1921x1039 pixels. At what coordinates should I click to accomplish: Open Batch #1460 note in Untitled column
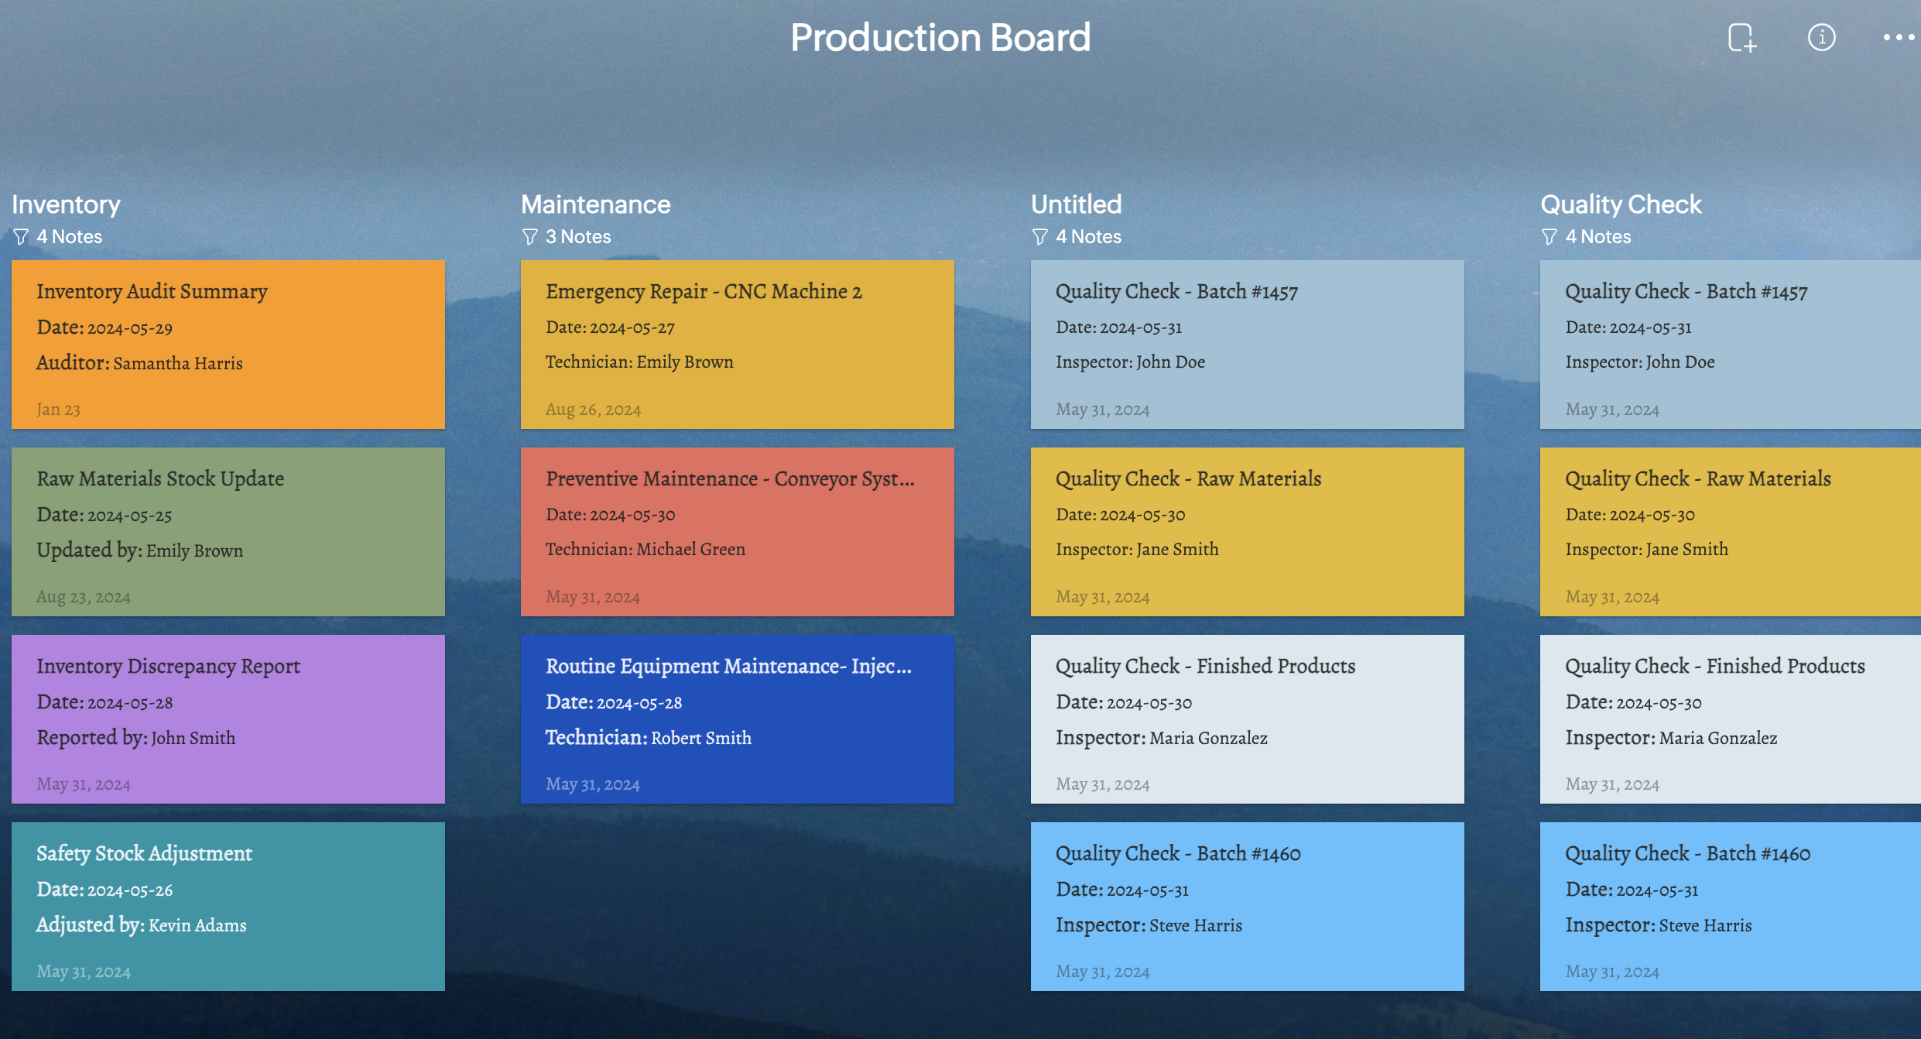(x=1247, y=907)
